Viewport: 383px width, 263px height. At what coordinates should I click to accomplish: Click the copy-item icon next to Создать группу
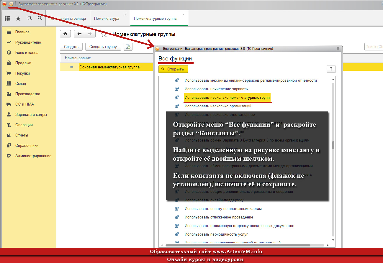[128, 47]
